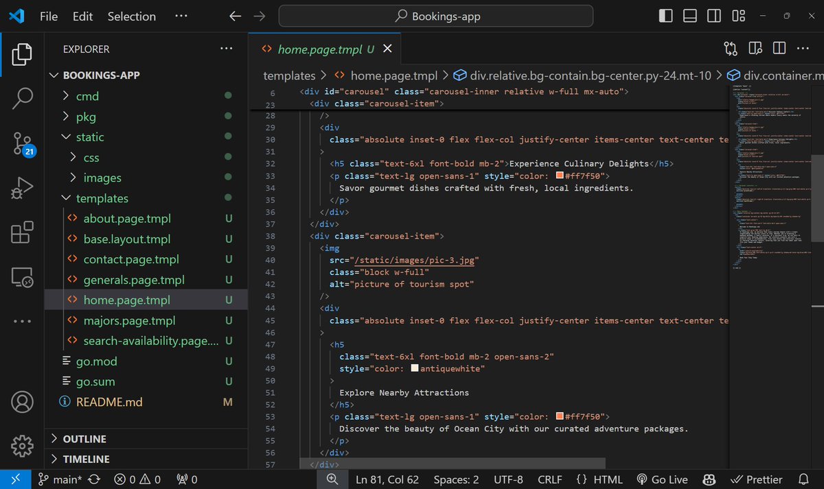
Task: Click Prettier in status bar
Action: coord(757,479)
